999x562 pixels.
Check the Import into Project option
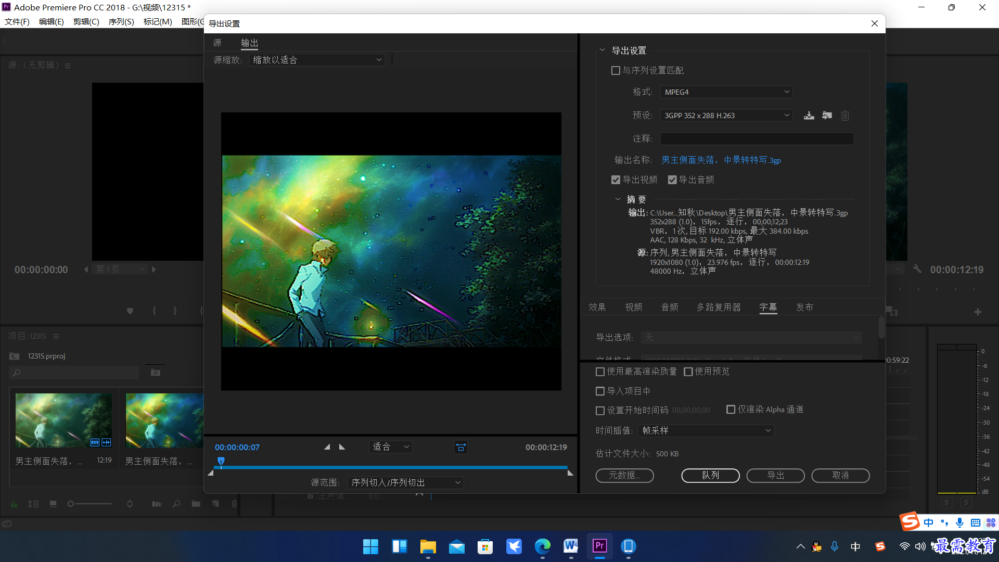coord(600,391)
